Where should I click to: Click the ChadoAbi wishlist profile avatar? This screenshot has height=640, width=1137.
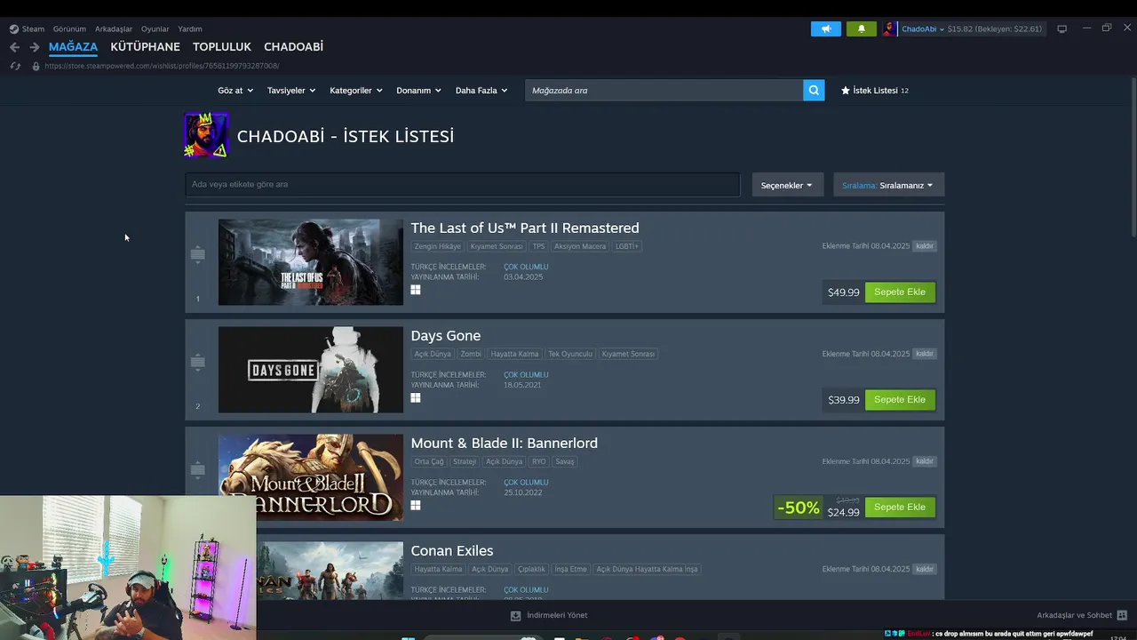coord(206,135)
